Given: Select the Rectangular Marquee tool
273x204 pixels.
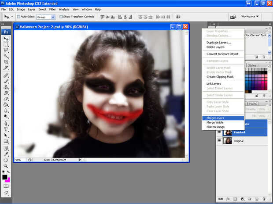Looking at the screenshot, I should [x=6, y=44].
